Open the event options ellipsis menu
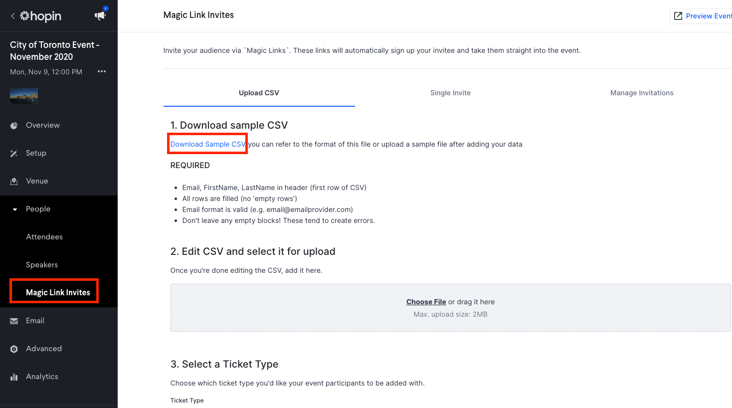Viewport: 732px width, 408px height. point(102,71)
